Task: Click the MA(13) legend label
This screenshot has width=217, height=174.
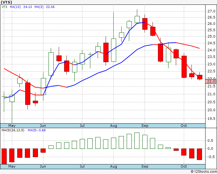Action: (x=15, y=7)
